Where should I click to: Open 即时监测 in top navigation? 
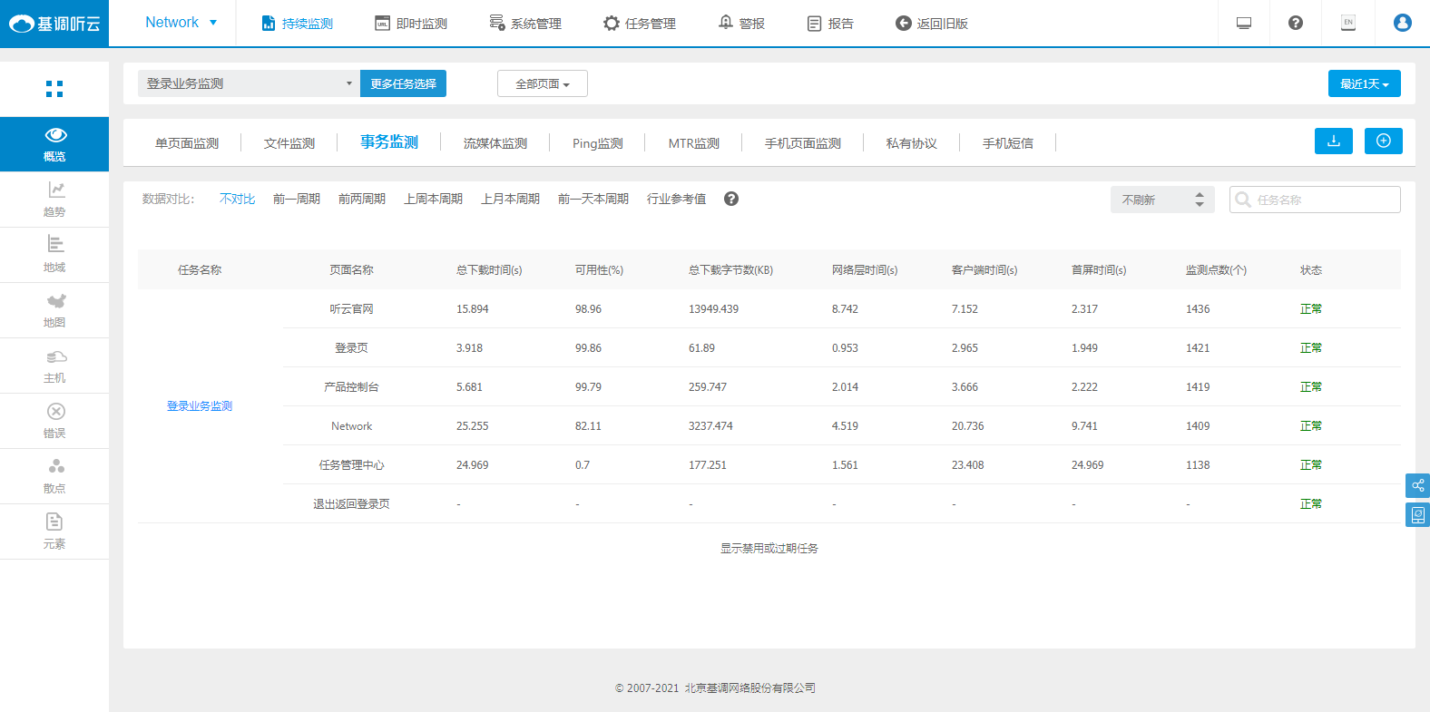[411, 24]
